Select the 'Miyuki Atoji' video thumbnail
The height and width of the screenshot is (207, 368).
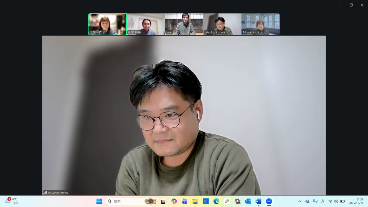click(x=261, y=24)
